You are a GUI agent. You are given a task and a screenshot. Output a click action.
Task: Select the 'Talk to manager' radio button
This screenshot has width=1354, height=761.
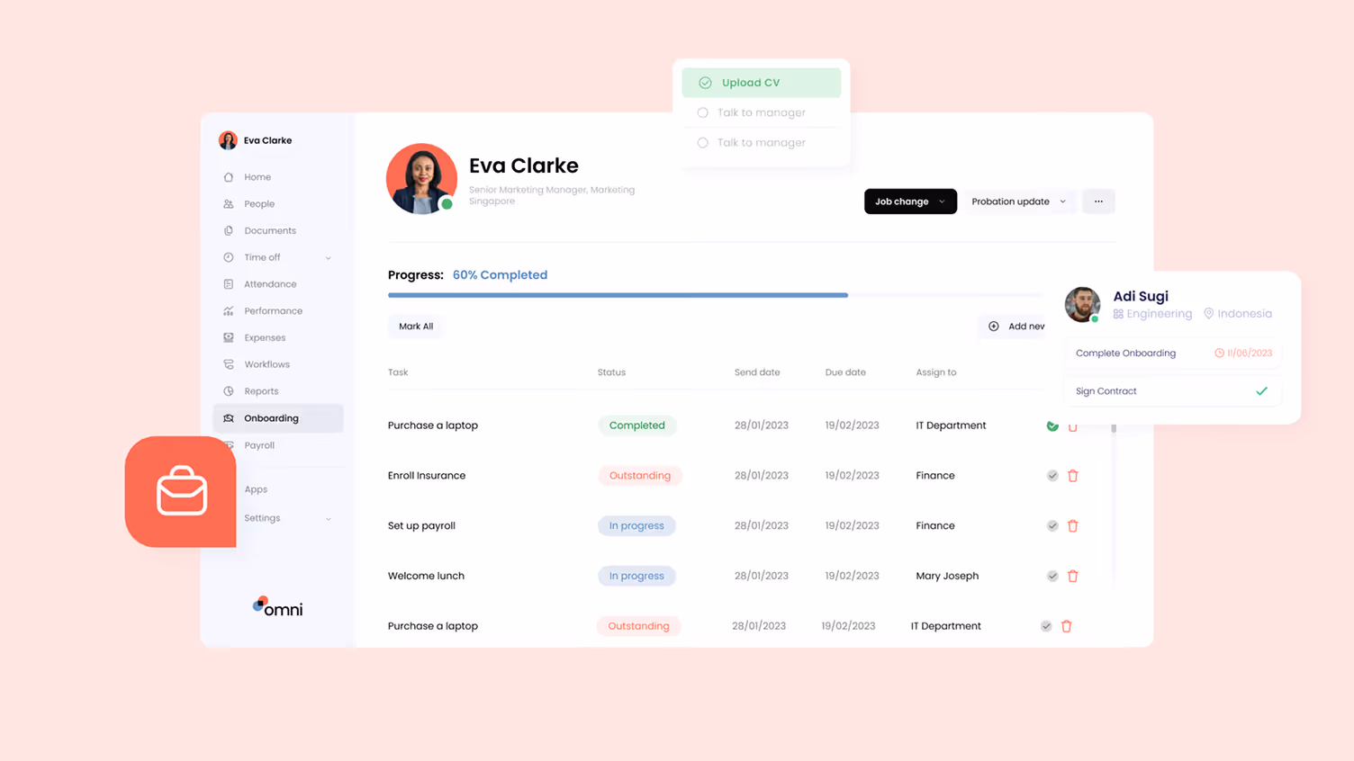click(x=705, y=112)
